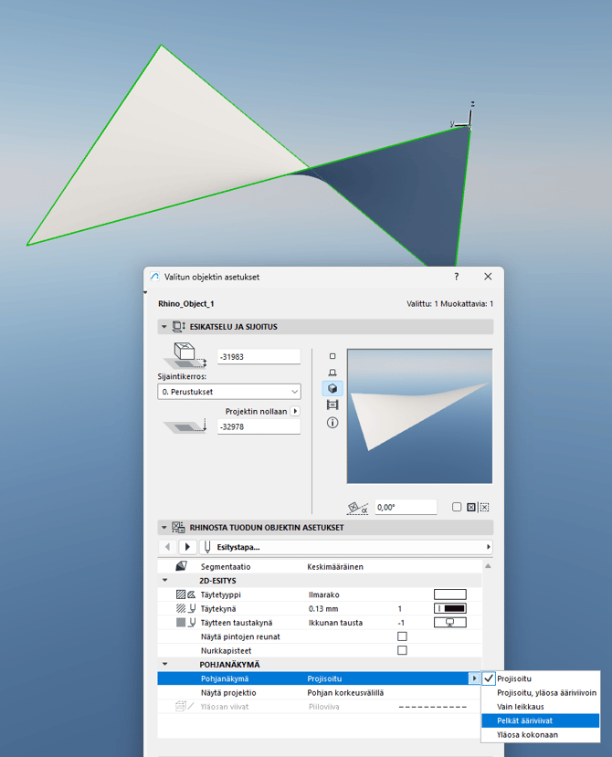Click the Täytekynä pen color swatch
This screenshot has width=612, height=757.
click(449, 608)
